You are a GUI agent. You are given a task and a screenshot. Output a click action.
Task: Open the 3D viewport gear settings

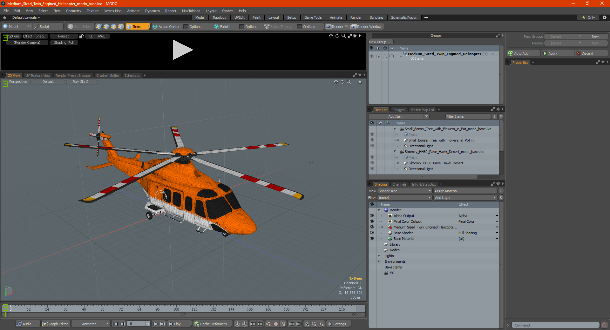tap(360, 82)
